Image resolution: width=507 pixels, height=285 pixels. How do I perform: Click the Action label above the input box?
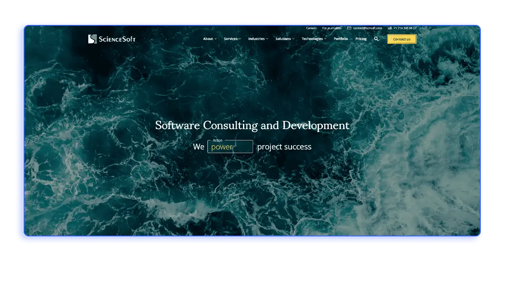[218, 140]
